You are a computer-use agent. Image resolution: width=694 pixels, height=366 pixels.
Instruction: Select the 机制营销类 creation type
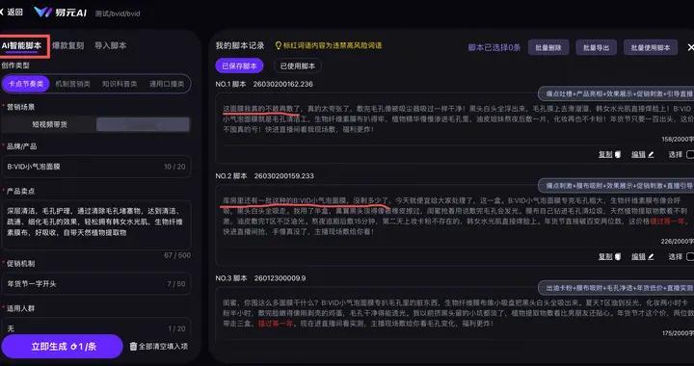coord(72,84)
